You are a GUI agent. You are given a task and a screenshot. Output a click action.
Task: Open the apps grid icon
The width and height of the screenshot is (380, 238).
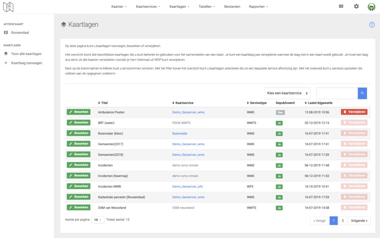(x=341, y=6)
